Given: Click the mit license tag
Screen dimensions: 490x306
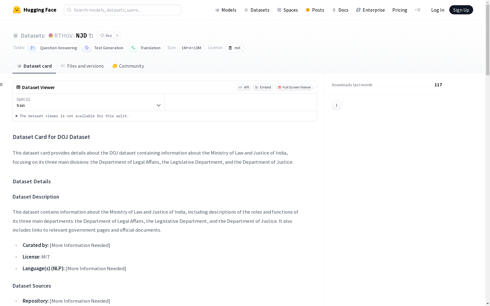Looking at the screenshot, I should (235, 48).
